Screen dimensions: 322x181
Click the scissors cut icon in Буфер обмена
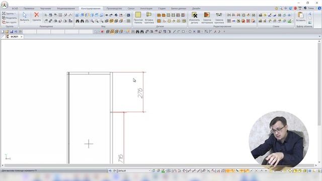[310, 14]
